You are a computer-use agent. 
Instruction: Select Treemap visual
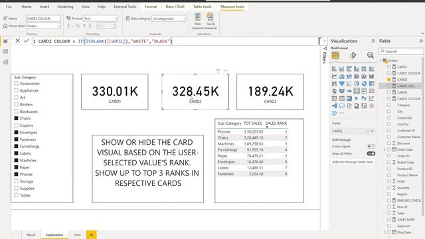[371, 84]
